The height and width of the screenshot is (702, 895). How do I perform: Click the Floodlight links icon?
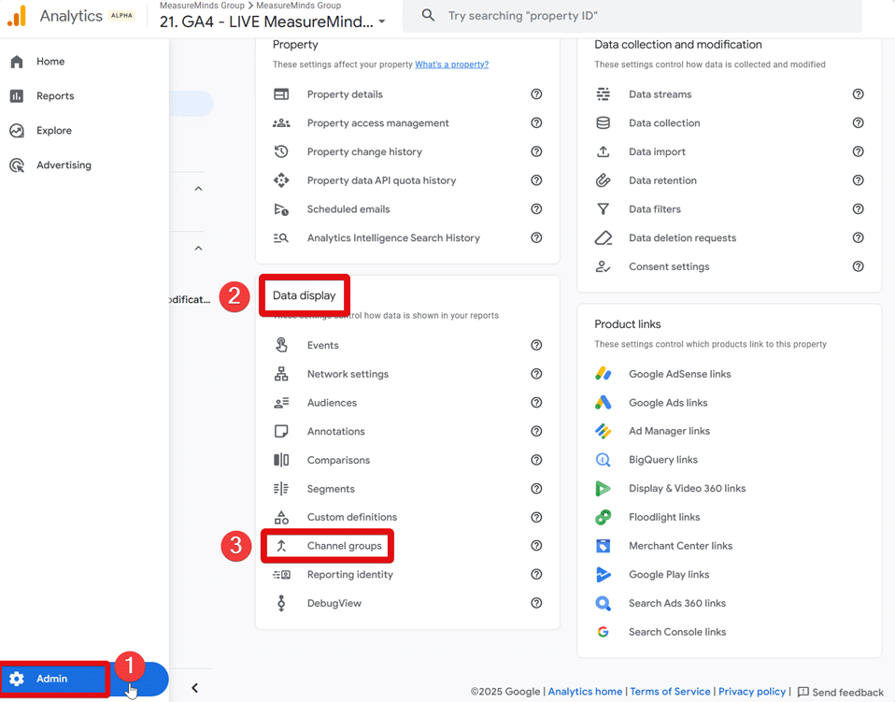pyautogui.click(x=604, y=518)
